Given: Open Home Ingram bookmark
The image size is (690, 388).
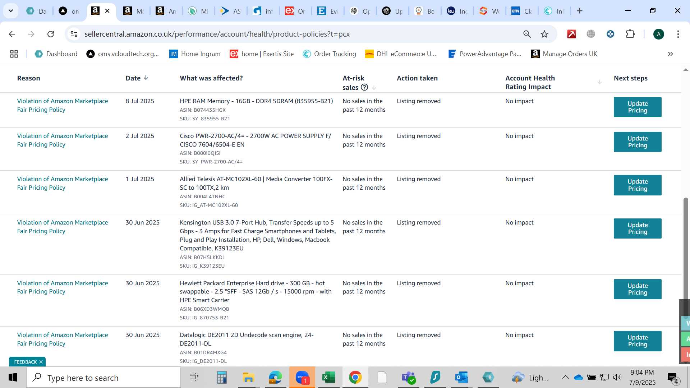Looking at the screenshot, I should pyautogui.click(x=195, y=54).
